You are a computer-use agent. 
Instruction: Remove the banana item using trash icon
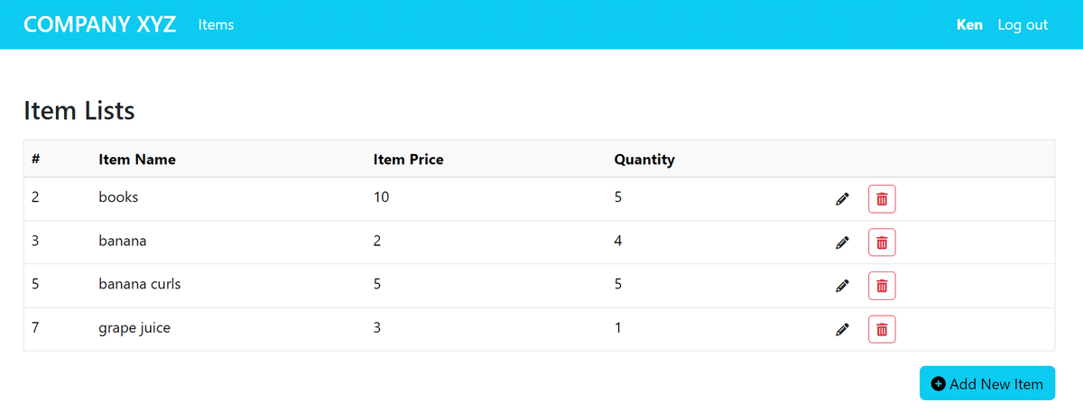click(882, 243)
